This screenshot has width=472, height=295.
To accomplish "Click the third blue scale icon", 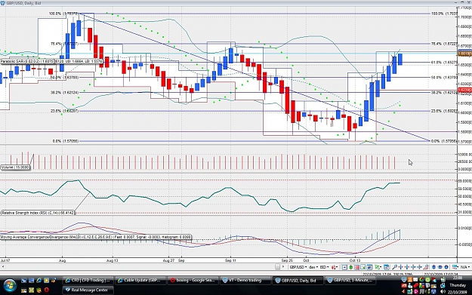I will click(x=446, y=267).
